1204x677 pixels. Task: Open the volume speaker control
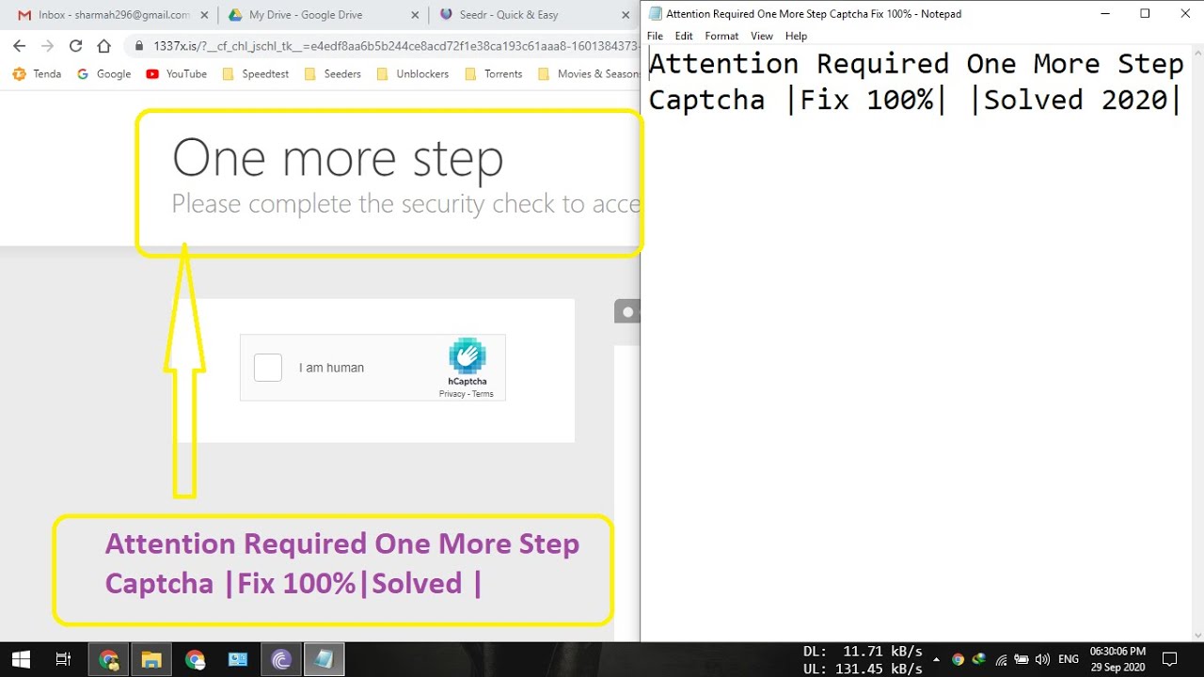click(1042, 659)
